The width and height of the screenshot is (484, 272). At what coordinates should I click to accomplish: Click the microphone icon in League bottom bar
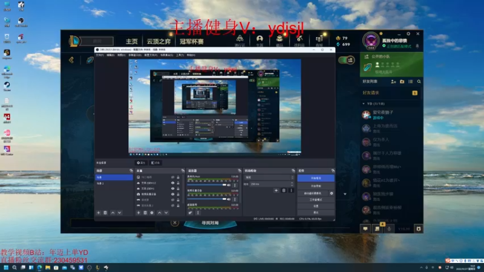point(389,229)
